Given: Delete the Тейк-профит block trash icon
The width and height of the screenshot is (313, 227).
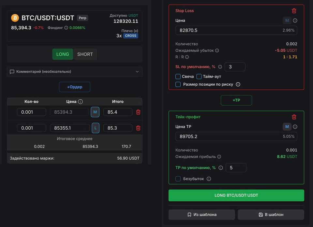Looking at the screenshot, I should (x=294, y=117).
